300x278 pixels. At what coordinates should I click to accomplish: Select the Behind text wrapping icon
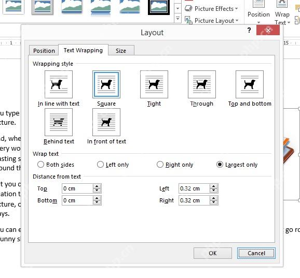tap(59, 122)
